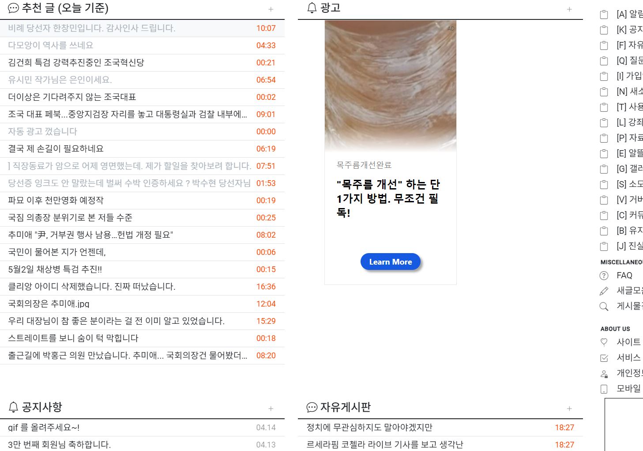Open post 파묘 이후 천만영화 예정작
643x451 pixels.
tap(56, 201)
